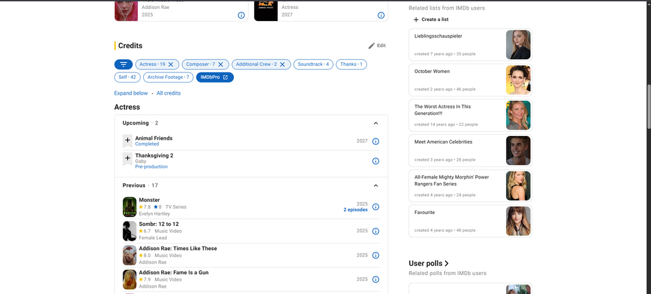
Task: Open the User polls heading
Action: pyautogui.click(x=428, y=263)
